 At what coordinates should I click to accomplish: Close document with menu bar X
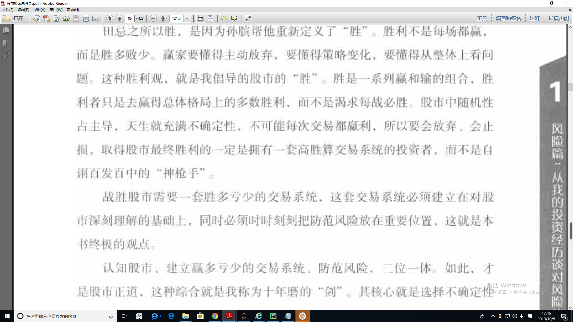[x=570, y=10]
